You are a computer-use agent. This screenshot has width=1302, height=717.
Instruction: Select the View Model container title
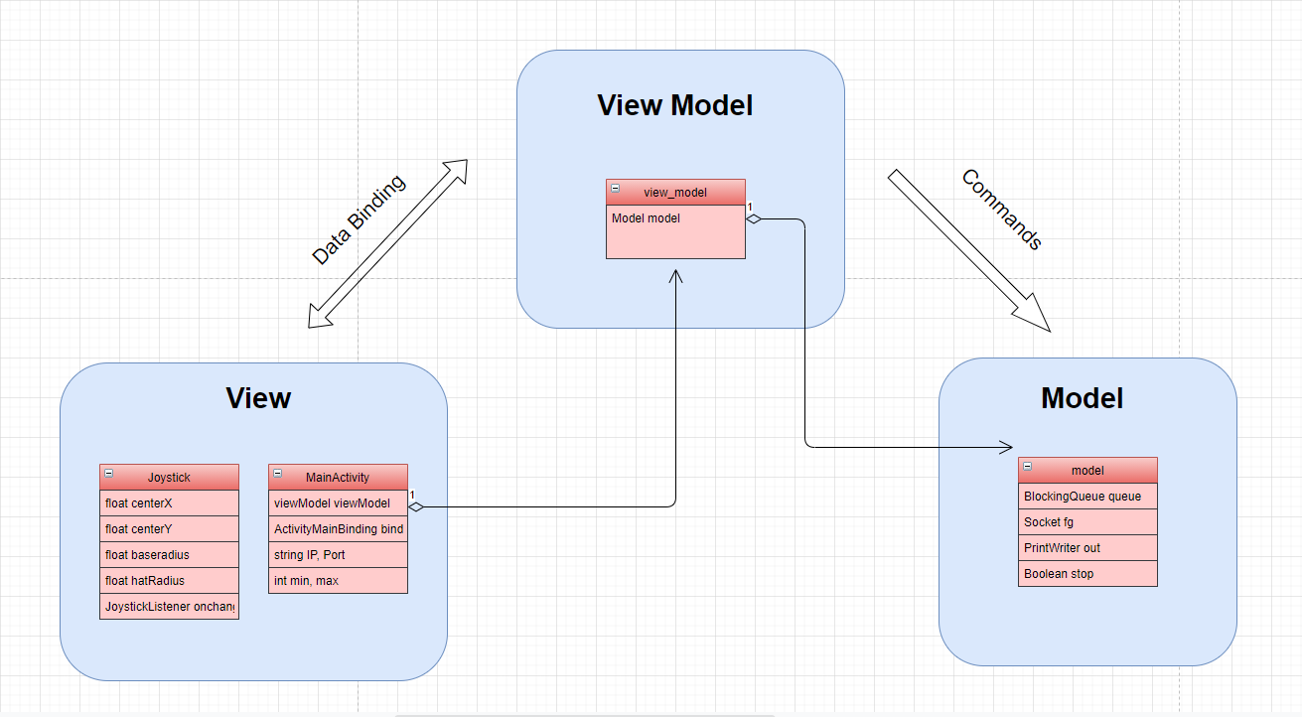point(673,104)
